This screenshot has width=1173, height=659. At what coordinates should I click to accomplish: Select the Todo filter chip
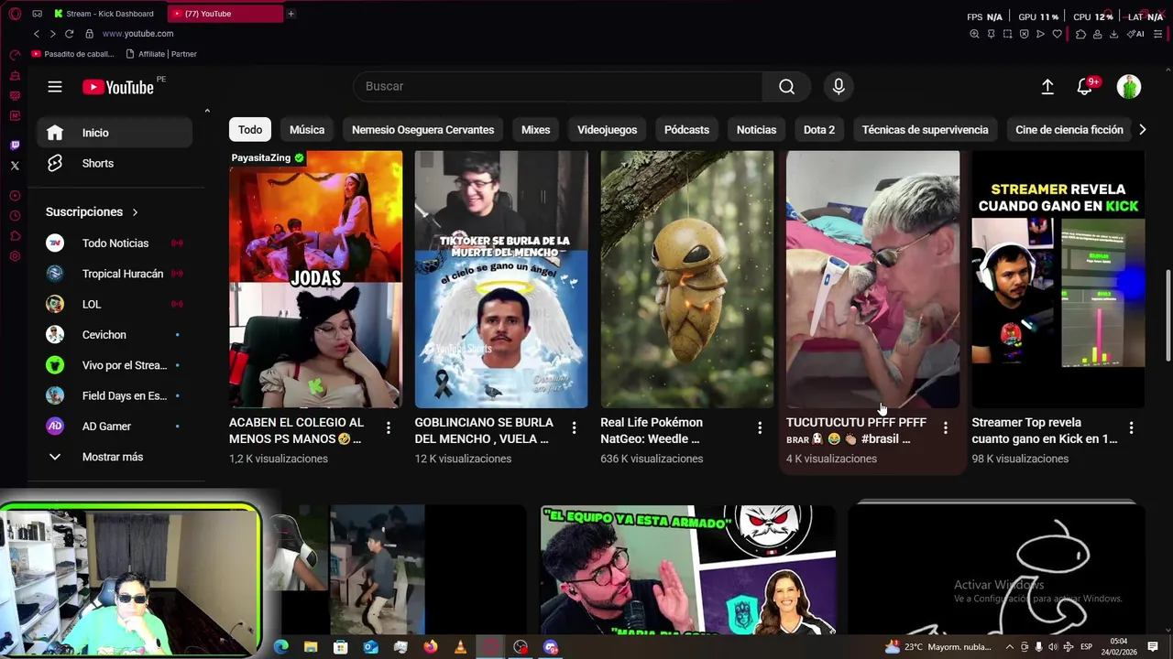click(250, 130)
